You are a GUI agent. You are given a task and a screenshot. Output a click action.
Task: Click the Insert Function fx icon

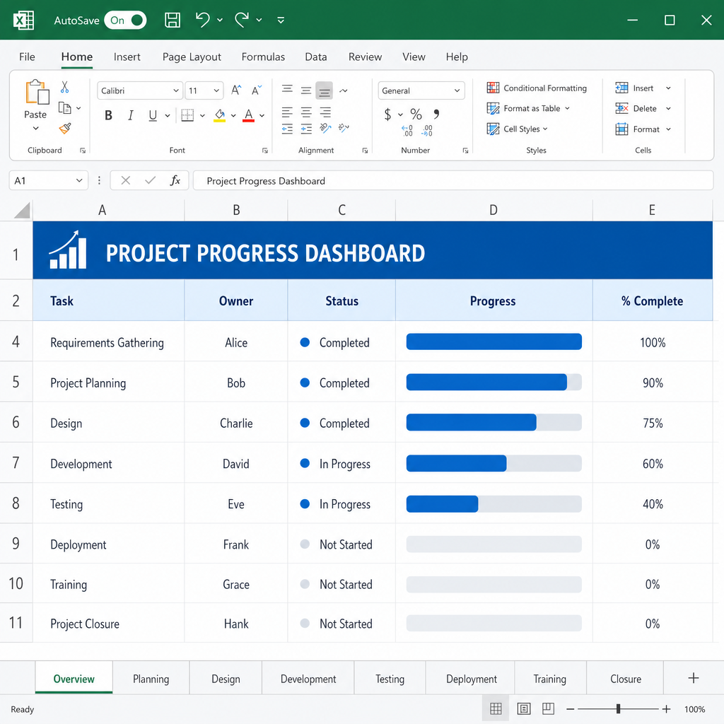(175, 180)
